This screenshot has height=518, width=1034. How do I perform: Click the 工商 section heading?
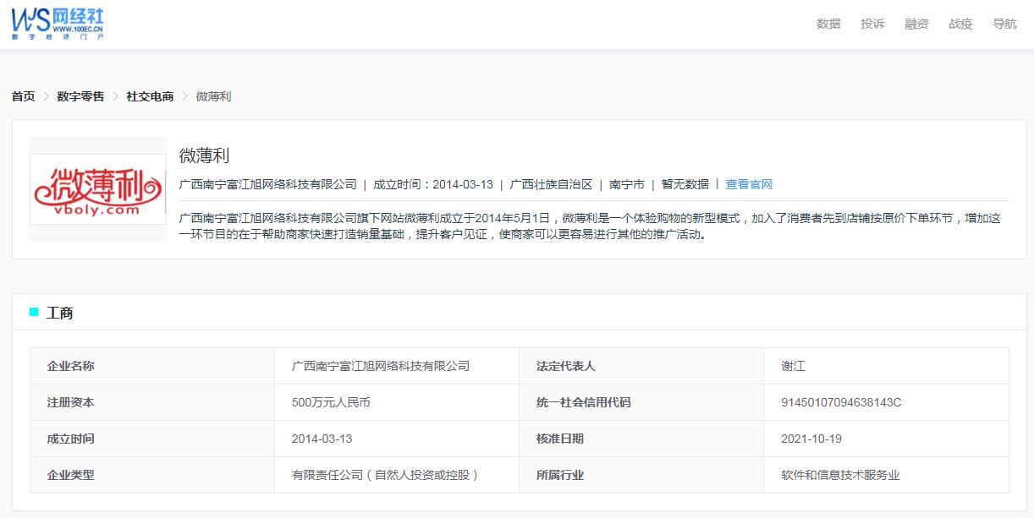pos(60,313)
